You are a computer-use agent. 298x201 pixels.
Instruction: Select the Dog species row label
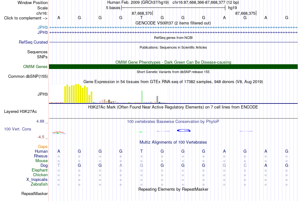tap(44, 166)
